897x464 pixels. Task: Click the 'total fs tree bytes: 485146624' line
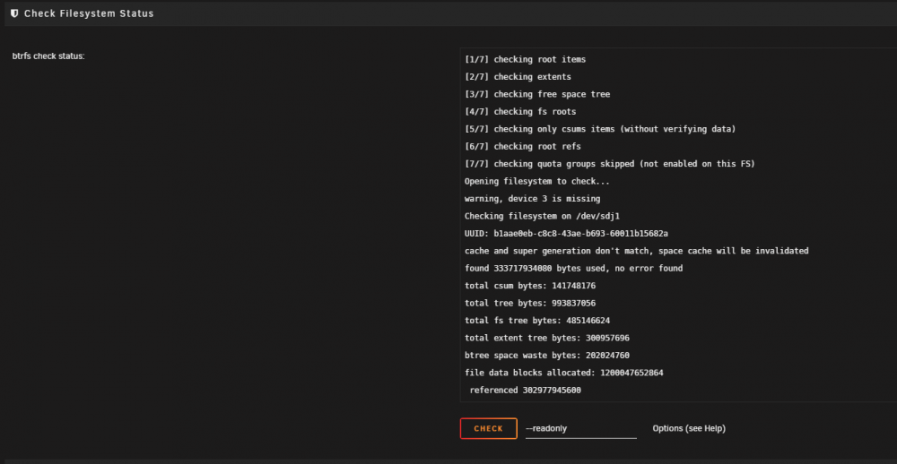click(x=537, y=321)
